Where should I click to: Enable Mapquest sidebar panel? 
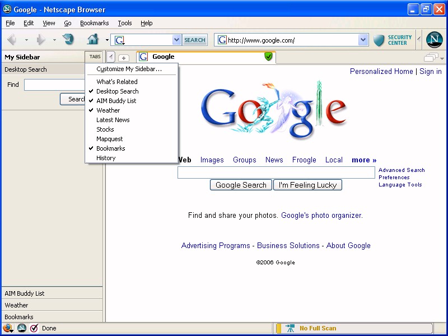(x=132, y=139)
